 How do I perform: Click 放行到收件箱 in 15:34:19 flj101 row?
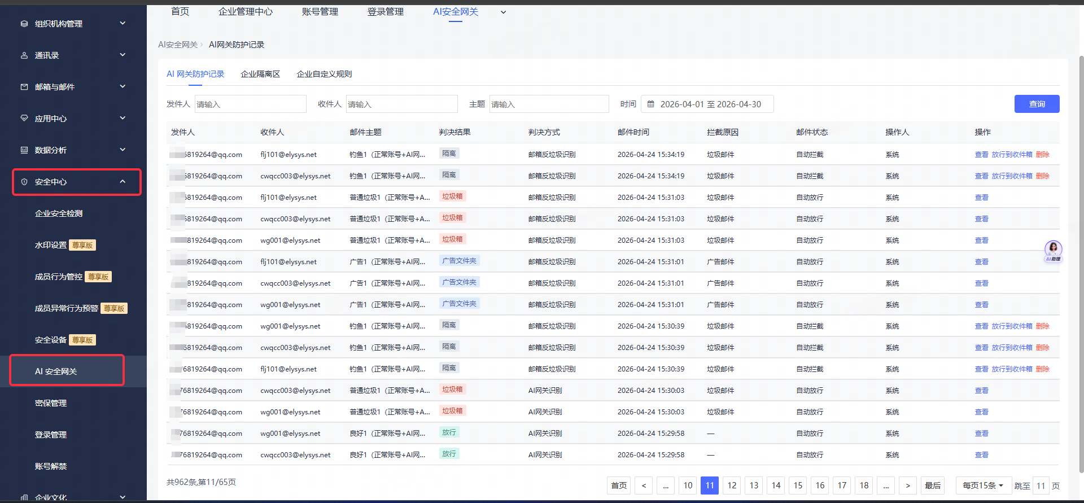[1012, 154]
